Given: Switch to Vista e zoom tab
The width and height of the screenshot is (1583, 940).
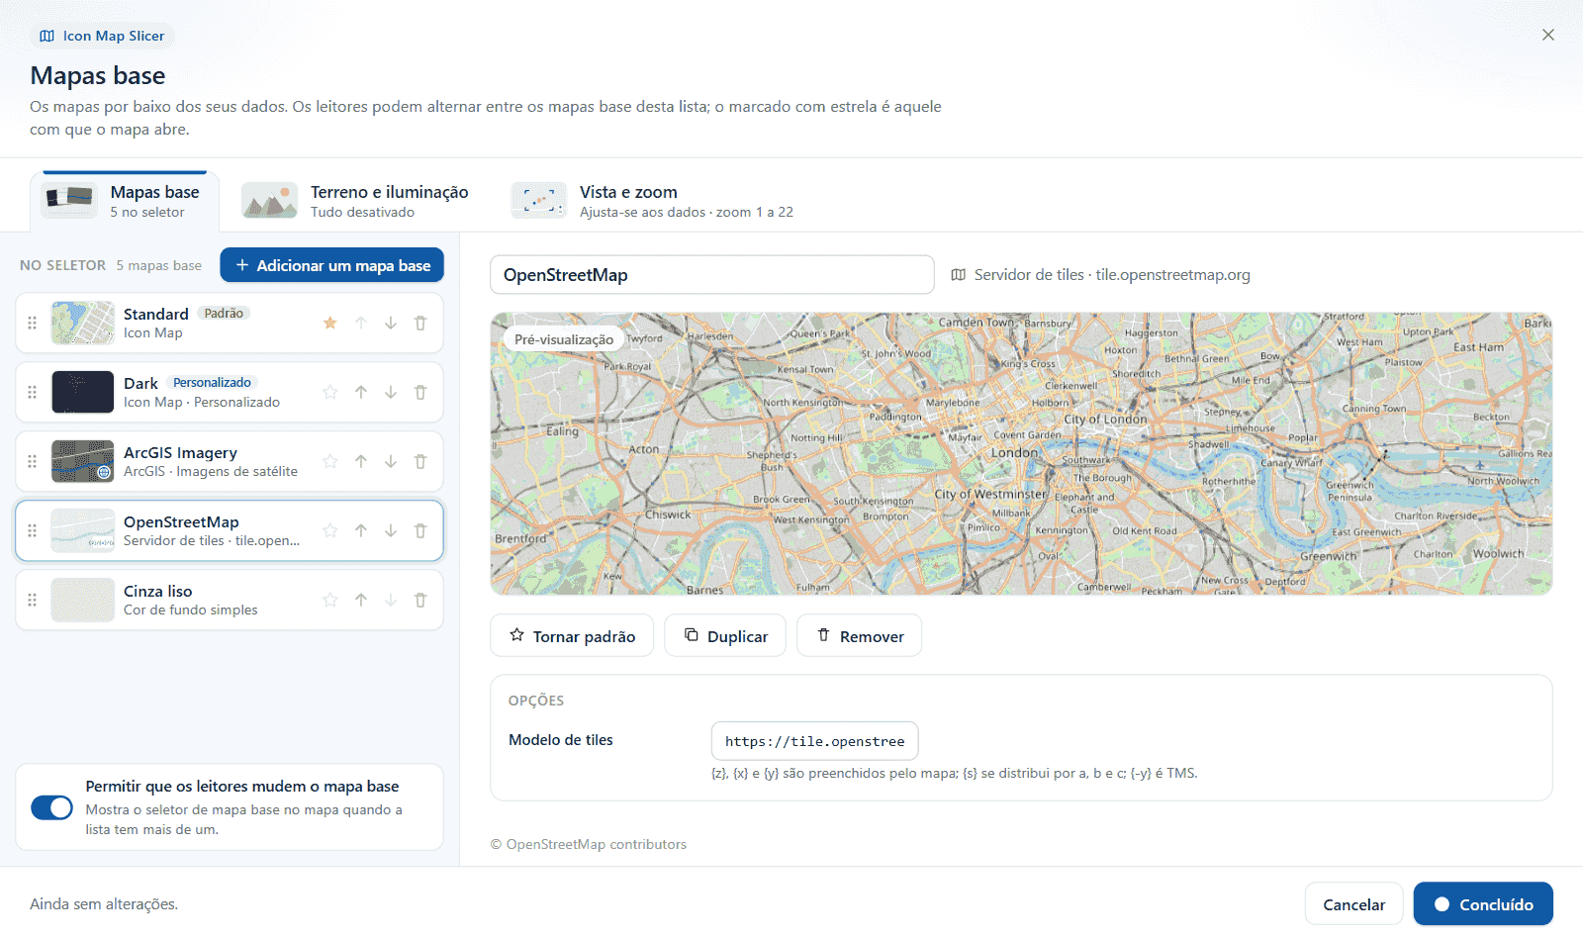Looking at the screenshot, I should coord(653,201).
